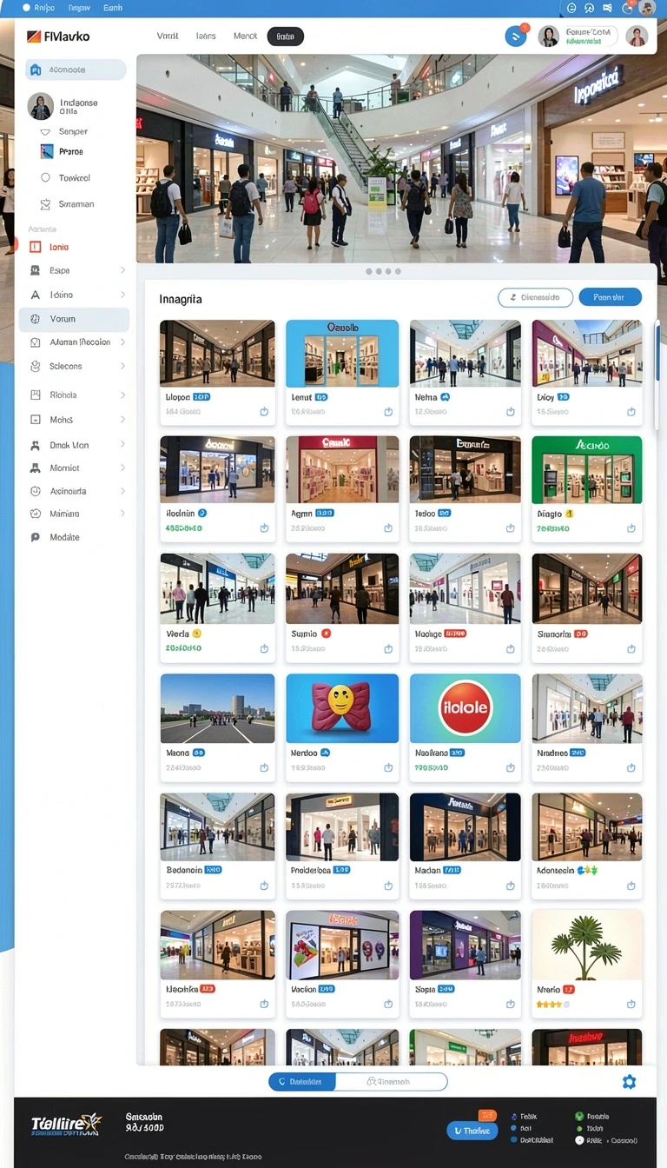667x1168 pixels.
Task: Click the Mohs sidebar icon
Action: [x=36, y=420]
